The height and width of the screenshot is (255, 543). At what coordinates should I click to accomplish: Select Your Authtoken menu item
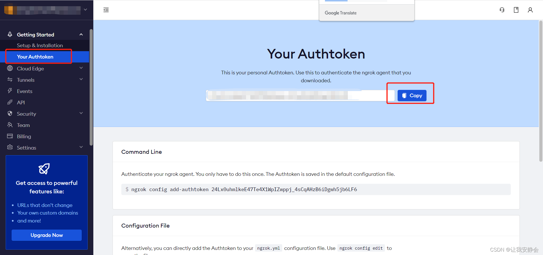click(35, 57)
